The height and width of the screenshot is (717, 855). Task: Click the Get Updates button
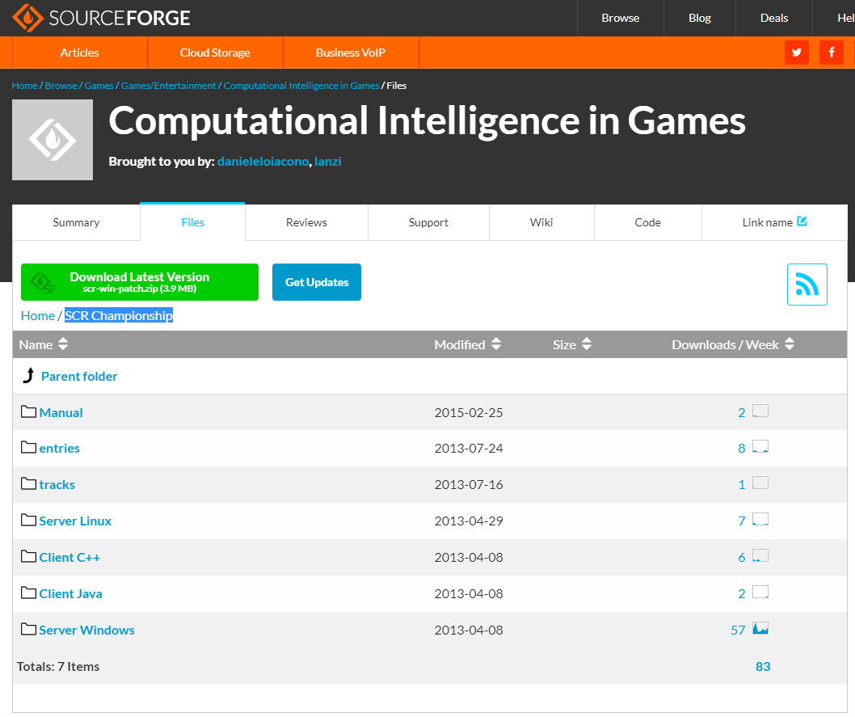coord(317,282)
